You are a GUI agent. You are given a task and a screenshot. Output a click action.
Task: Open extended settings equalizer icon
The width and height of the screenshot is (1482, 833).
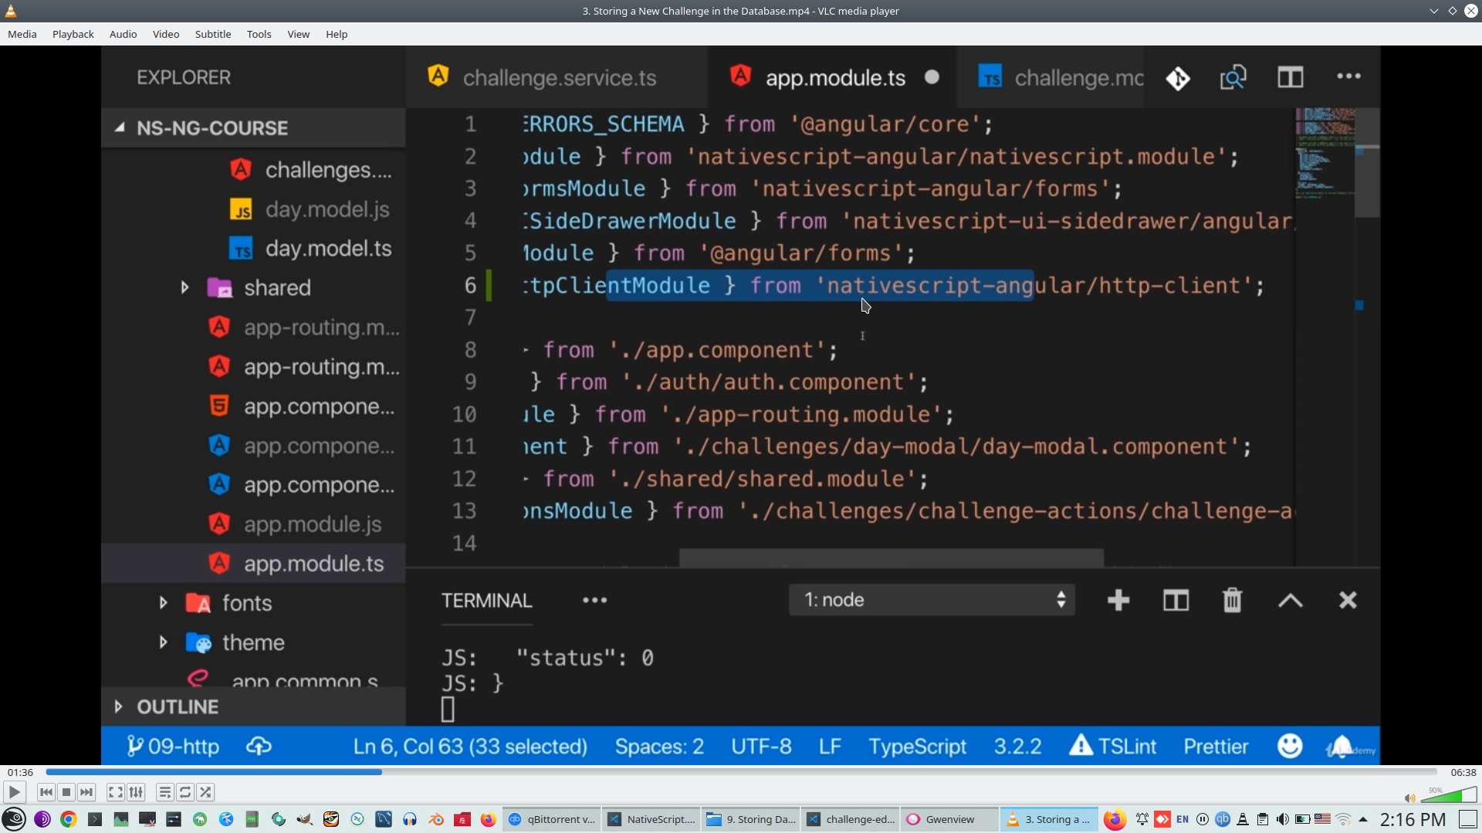tap(137, 792)
